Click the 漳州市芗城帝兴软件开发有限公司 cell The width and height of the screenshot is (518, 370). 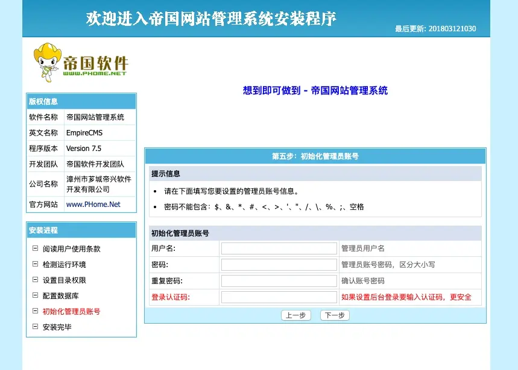coord(99,184)
